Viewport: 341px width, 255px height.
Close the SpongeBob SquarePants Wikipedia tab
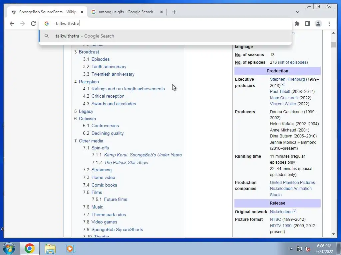(x=82, y=12)
